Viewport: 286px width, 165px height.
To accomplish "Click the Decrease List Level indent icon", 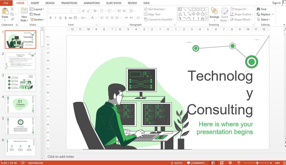I will [x=119, y=11].
